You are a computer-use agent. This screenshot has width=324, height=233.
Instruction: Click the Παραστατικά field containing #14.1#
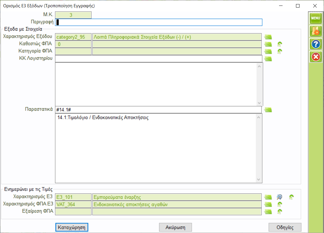[x=158, y=110]
